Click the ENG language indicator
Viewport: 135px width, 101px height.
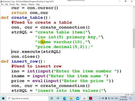[x=116, y=98]
